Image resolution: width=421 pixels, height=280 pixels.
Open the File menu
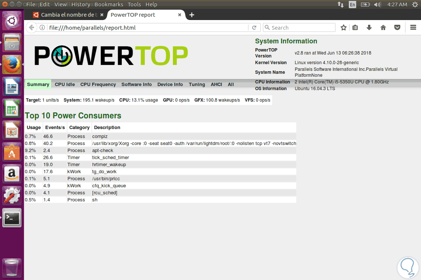[x=31, y=4]
